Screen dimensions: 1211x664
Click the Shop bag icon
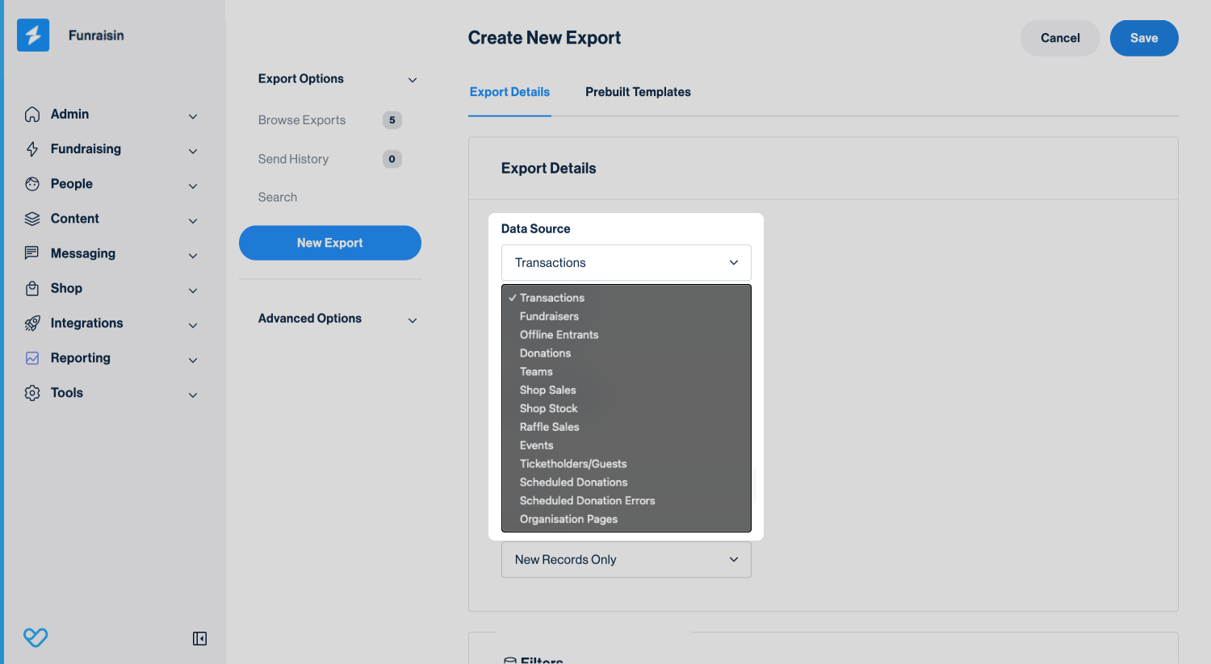point(32,288)
